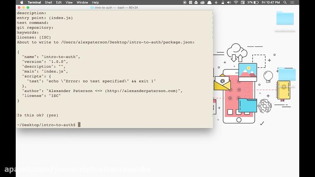Click the 'keywords:' line
315x177 pixels.
tap(28, 33)
